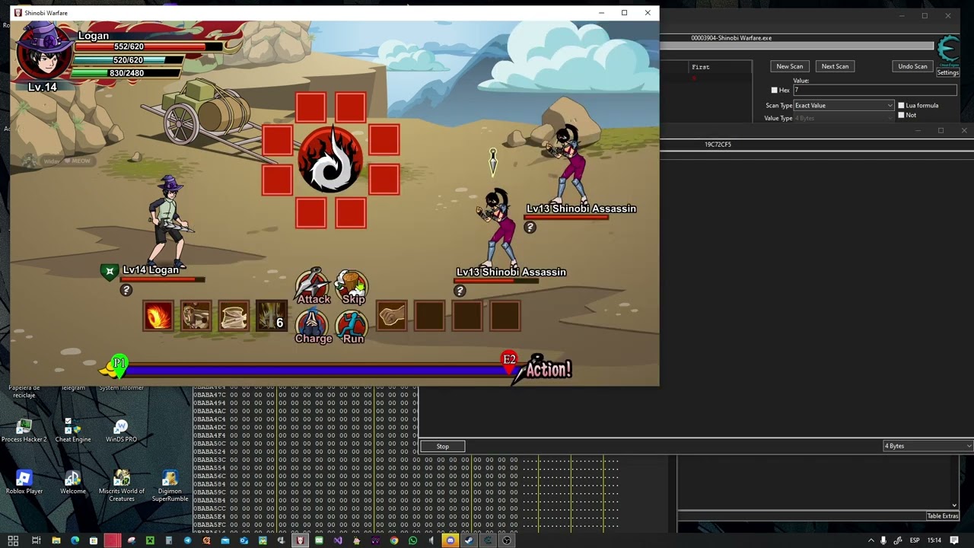Screen dimensions: 974x548
Task: Click the Cheat Engine logo
Action: [x=948, y=51]
